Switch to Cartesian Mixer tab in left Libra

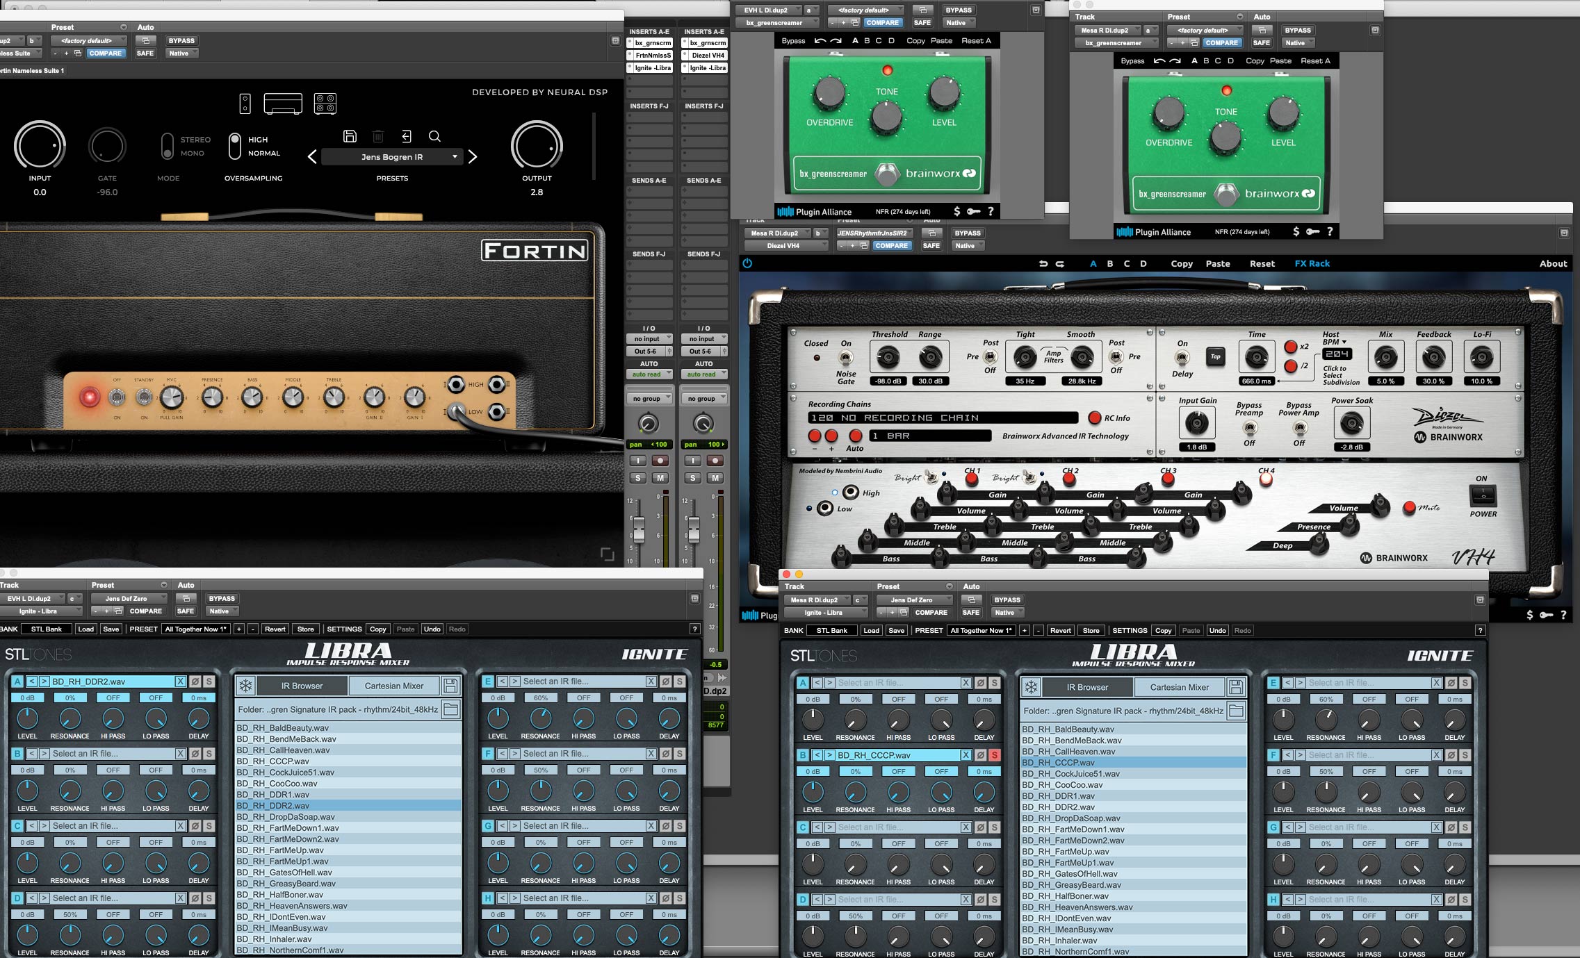point(393,686)
